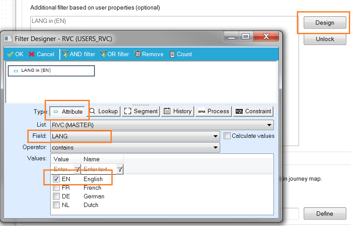Click the Name column filter input
Image resolution: width=351 pixels, height=226 pixels.
click(98, 169)
